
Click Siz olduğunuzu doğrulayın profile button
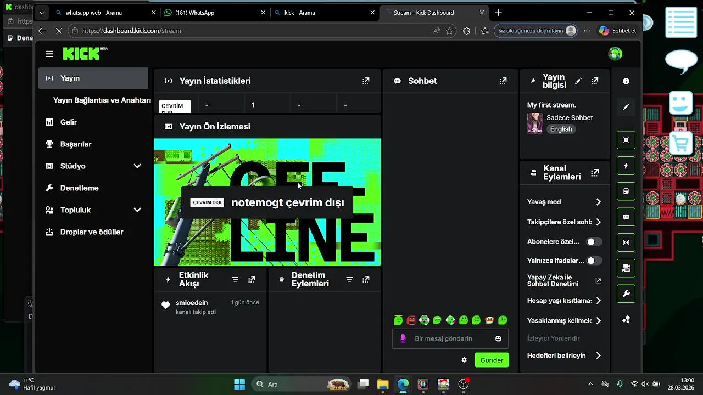point(537,31)
